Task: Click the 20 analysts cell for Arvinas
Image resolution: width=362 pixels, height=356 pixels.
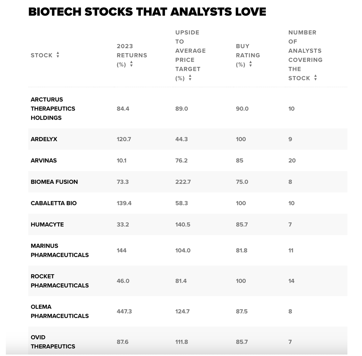Action: (x=292, y=160)
